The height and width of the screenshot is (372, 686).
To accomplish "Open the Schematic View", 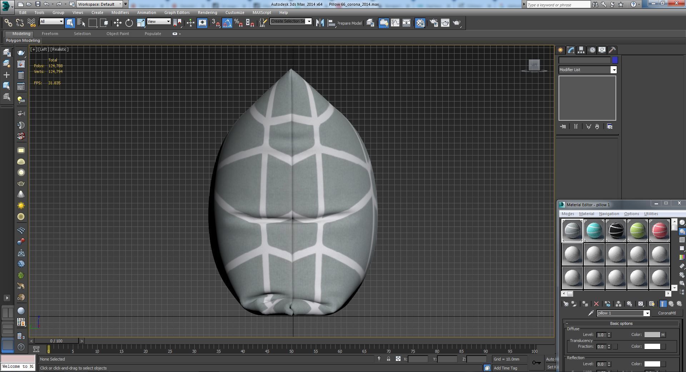I will tap(407, 23).
